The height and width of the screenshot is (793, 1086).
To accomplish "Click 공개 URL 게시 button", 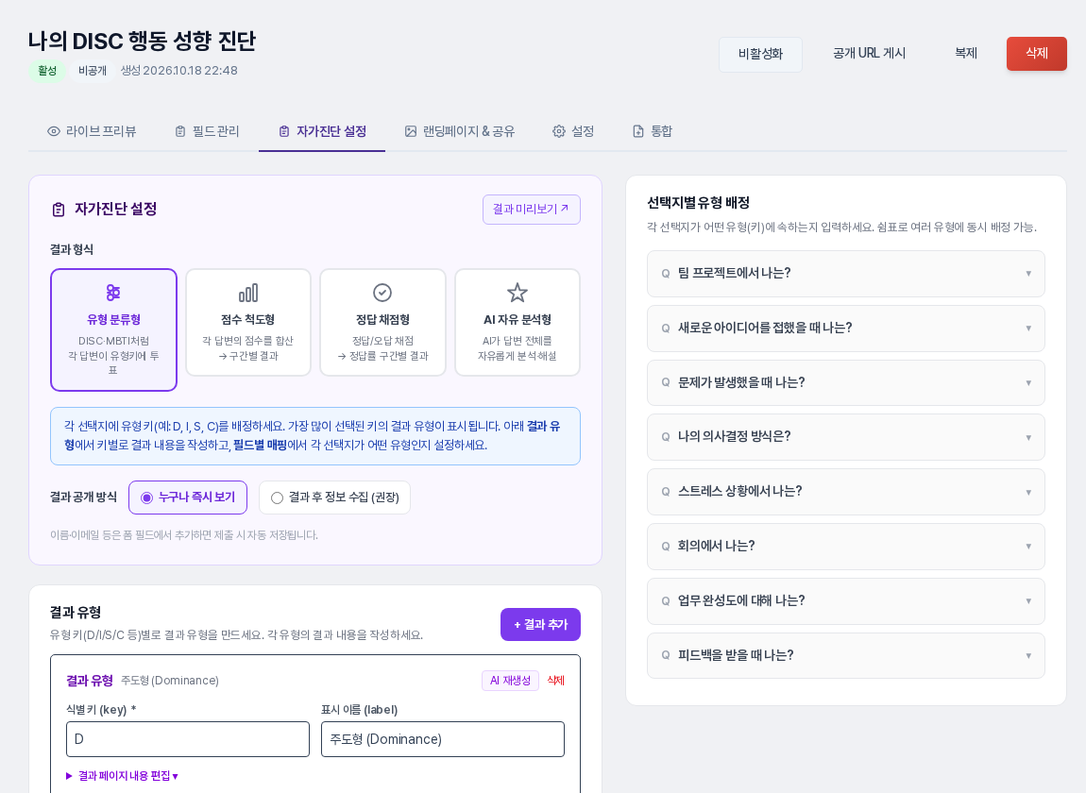I will click(869, 53).
